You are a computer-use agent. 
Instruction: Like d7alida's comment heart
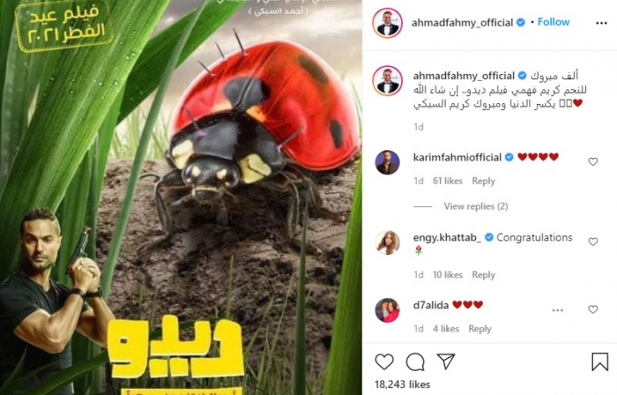coord(592,309)
